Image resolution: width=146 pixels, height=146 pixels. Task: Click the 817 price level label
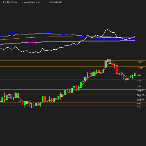pos(139,86)
